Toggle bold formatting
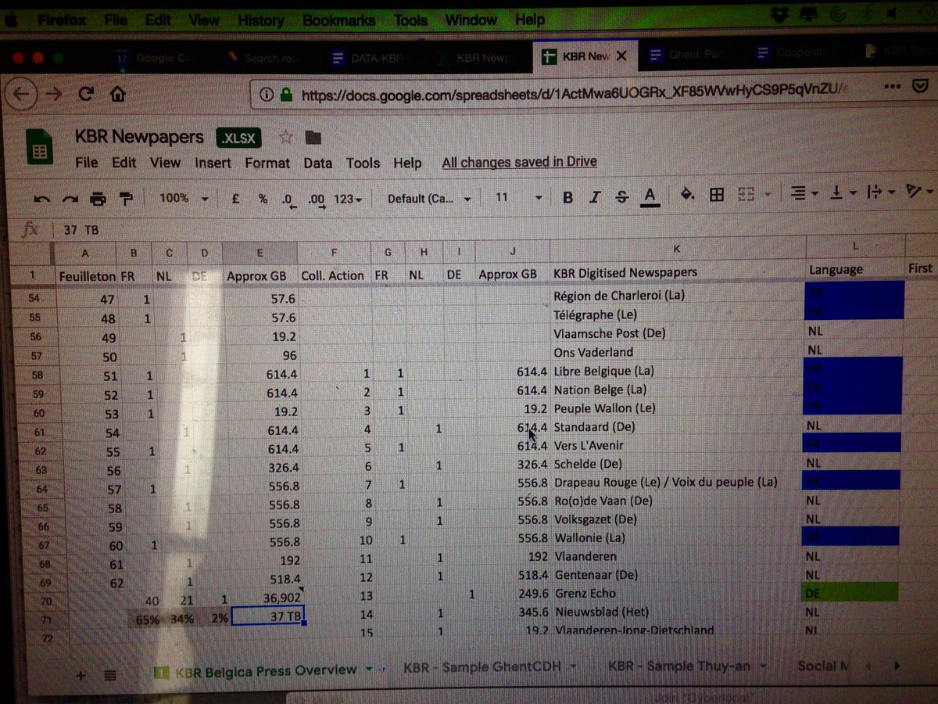The height and width of the screenshot is (704, 938). 567,197
